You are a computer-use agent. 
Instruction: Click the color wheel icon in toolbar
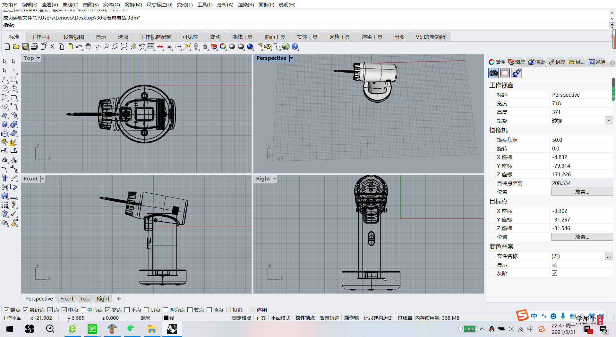point(223,47)
